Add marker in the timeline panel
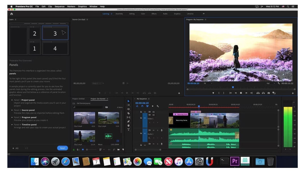Viewport: 302px width, 171px height. [153, 106]
